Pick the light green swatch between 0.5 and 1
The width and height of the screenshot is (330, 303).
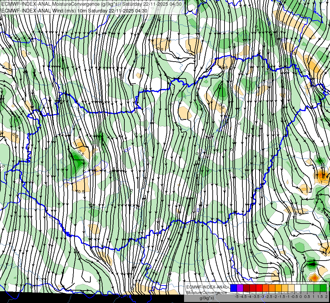point(310,288)
